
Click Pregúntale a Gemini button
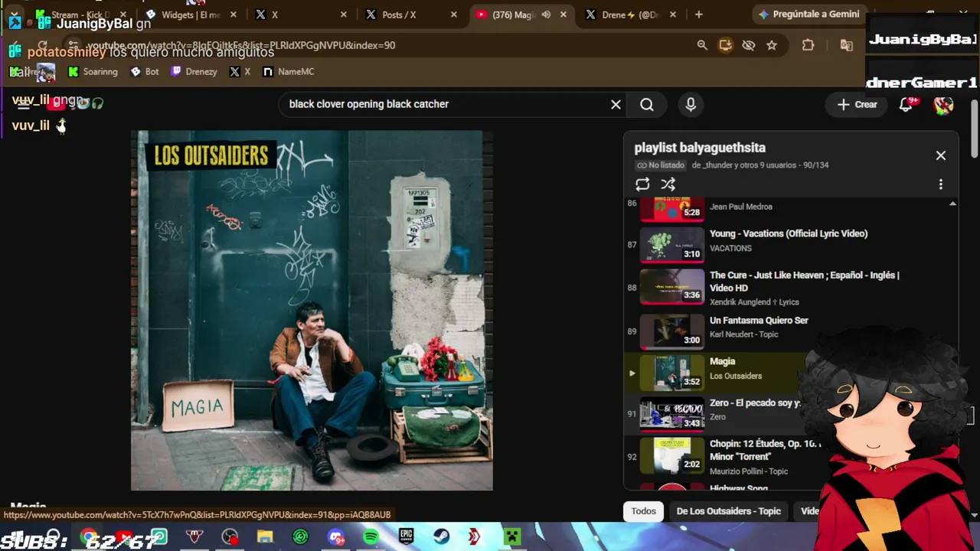pos(808,15)
